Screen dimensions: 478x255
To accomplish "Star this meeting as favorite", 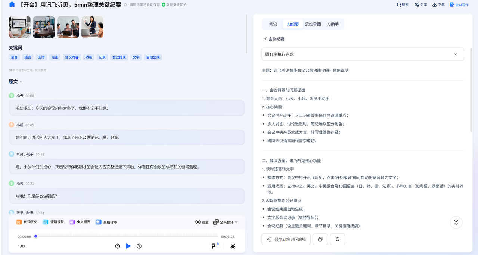I will tap(125, 5).
